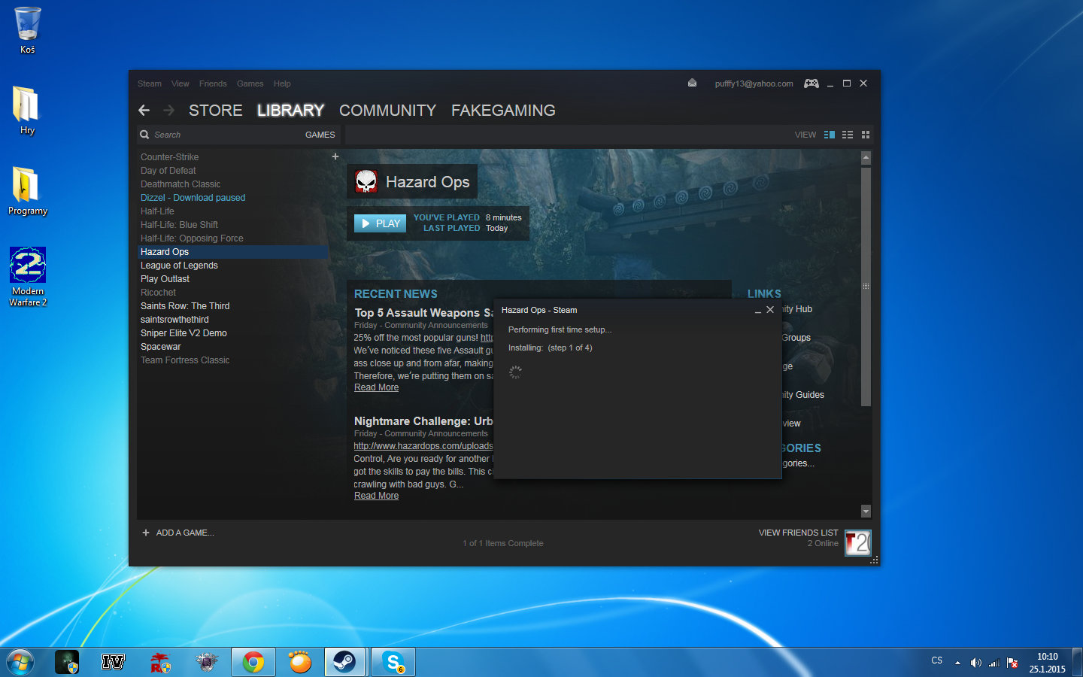Image resolution: width=1083 pixels, height=677 pixels.
Task: Open GTA IV from the taskbar
Action: [x=114, y=662]
